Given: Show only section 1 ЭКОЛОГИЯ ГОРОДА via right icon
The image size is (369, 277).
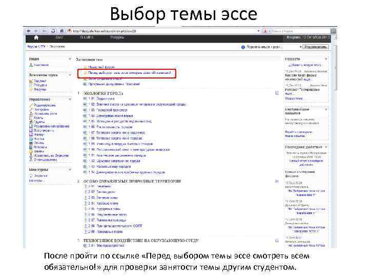Looking at the screenshot, I should pos(277,93).
